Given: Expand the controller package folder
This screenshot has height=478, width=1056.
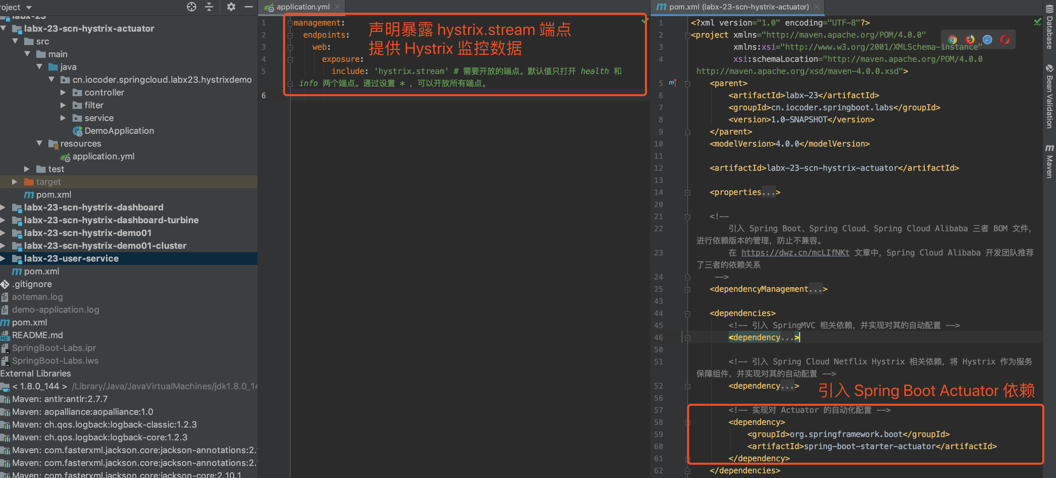Looking at the screenshot, I should (x=63, y=93).
